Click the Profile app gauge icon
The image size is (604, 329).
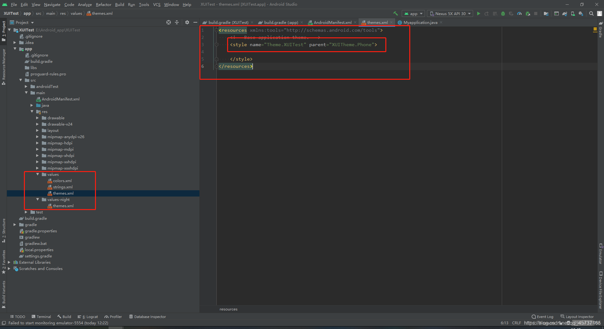click(519, 13)
